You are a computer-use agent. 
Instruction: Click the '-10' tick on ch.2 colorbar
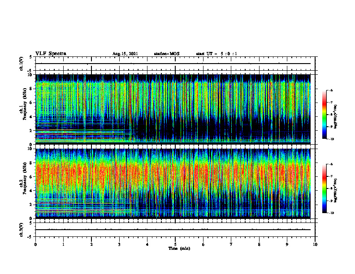pos(331,213)
